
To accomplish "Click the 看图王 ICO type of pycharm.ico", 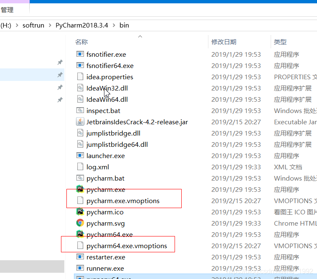I will pyautogui.click(x=295, y=212).
